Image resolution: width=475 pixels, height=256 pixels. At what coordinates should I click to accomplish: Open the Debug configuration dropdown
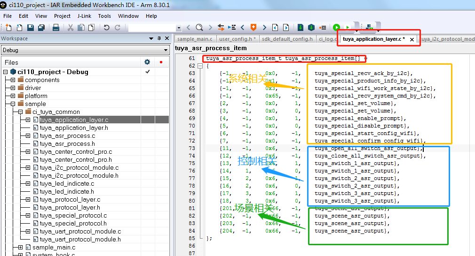pos(166,50)
